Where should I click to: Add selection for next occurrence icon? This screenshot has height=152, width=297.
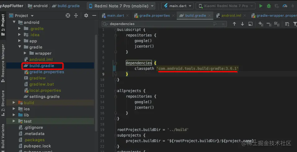coord(261,24)
